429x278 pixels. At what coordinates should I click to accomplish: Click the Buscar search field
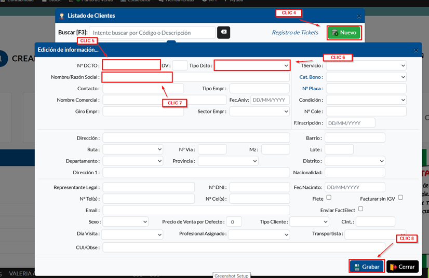(x=152, y=33)
